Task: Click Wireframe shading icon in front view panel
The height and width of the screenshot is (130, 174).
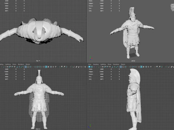Action: tap(43, 67)
